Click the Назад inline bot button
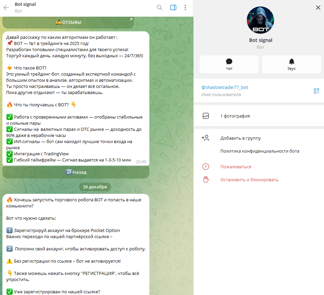Screen dimensions: 324x295 pyautogui.click(x=76, y=172)
